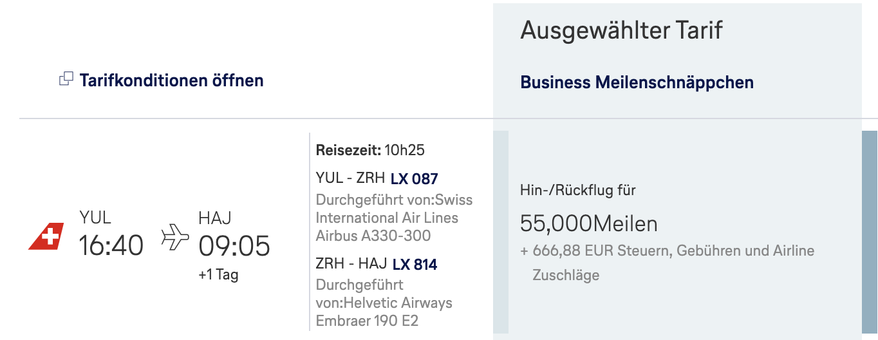
Task: Click the HAJ arrival airport code
Action: [215, 217]
